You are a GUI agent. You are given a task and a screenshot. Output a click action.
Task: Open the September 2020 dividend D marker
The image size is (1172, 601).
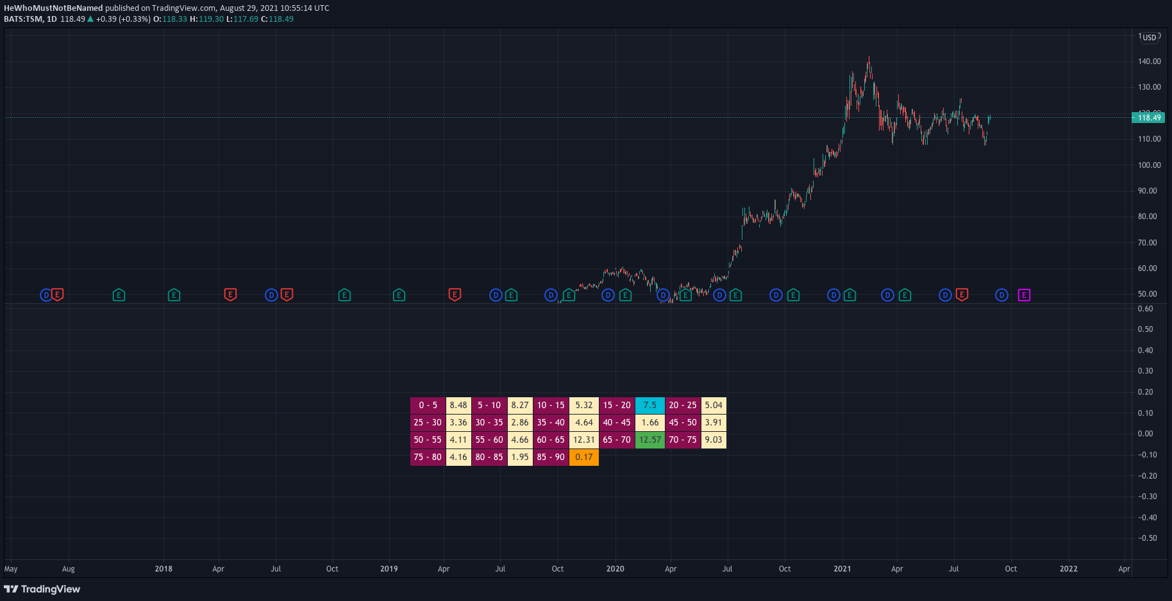click(x=776, y=295)
